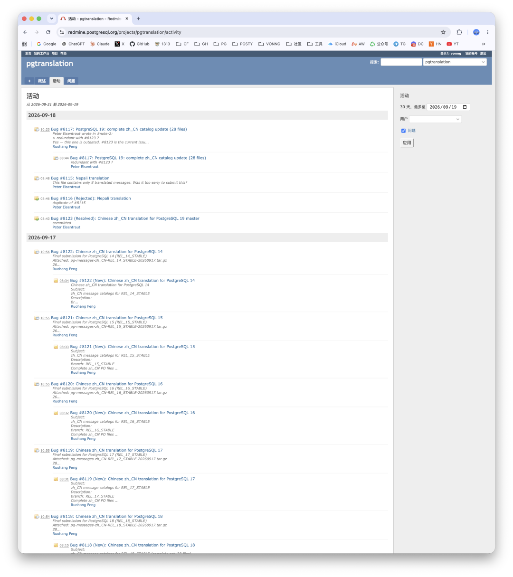Viewport: 513px width, 577px height.
Task: Open Bug #8116 (Rejected) Nepali translation link
Action: [x=91, y=199]
